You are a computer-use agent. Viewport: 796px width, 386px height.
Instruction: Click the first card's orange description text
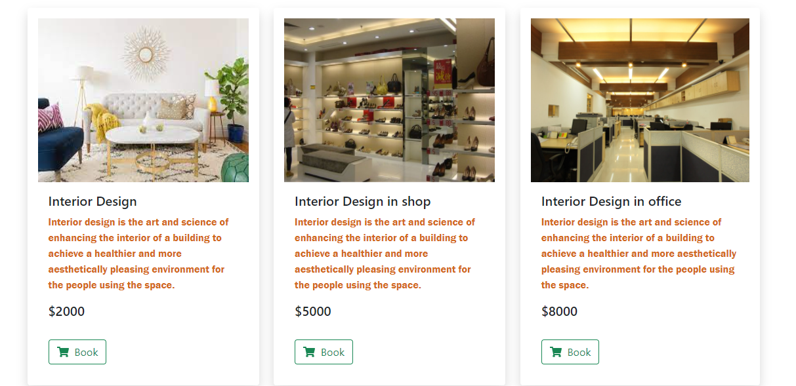pyautogui.click(x=139, y=254)
